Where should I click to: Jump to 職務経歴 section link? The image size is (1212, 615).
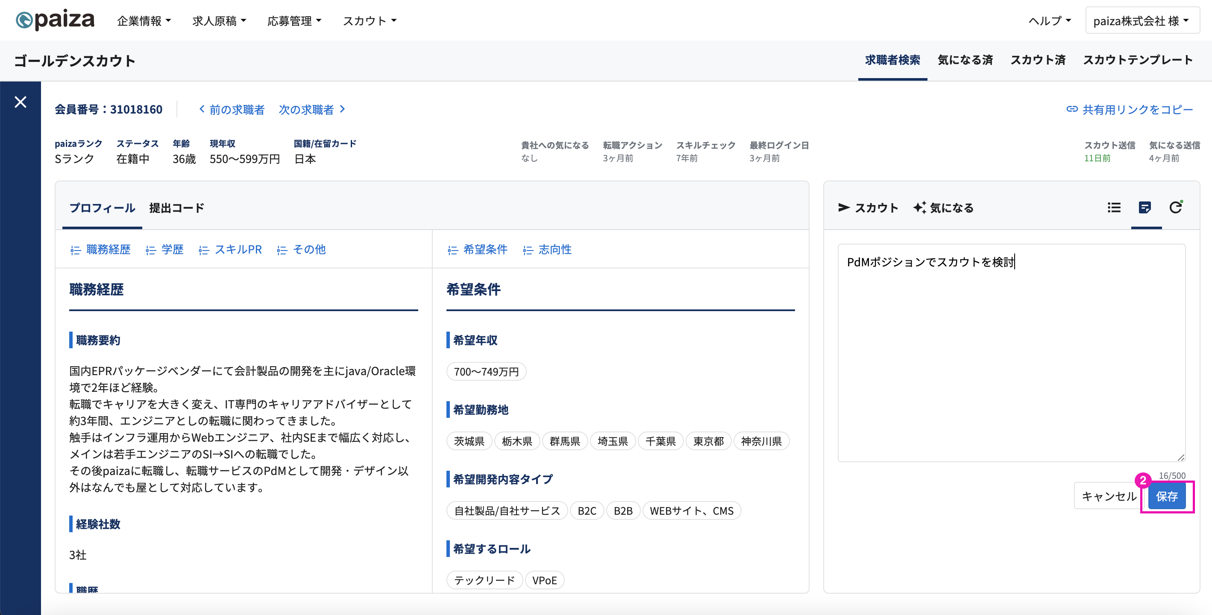(100, 249)
